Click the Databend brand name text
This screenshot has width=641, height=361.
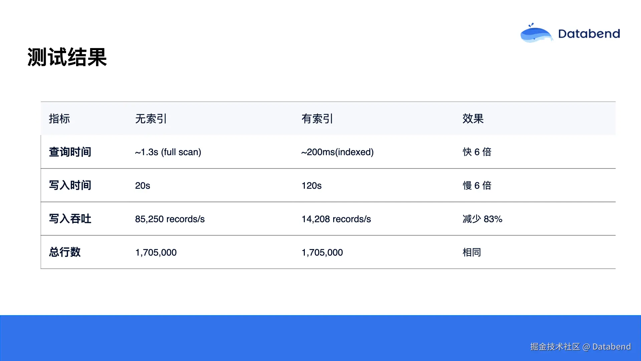[x=589, y=34]
